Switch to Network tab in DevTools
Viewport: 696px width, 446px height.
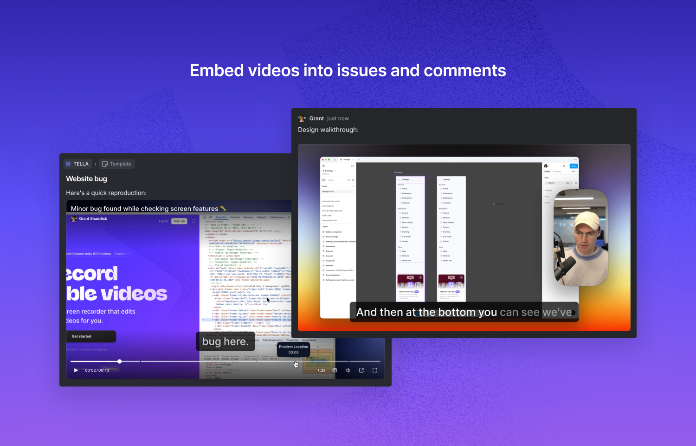(262, 217)
